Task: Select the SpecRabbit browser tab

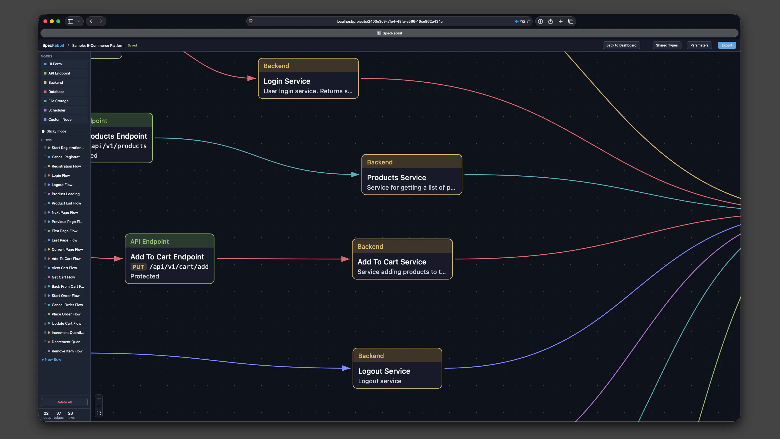Action: 389,33
